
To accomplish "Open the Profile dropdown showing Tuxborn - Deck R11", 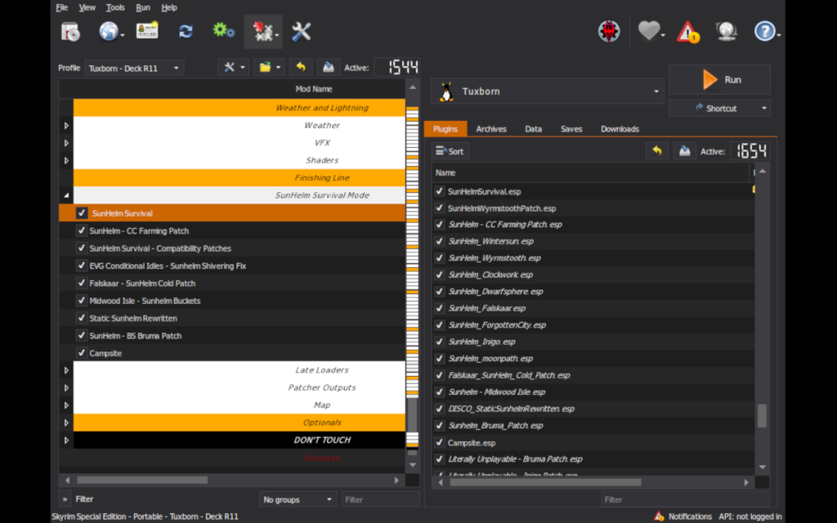I will click(x=134, y=68).
